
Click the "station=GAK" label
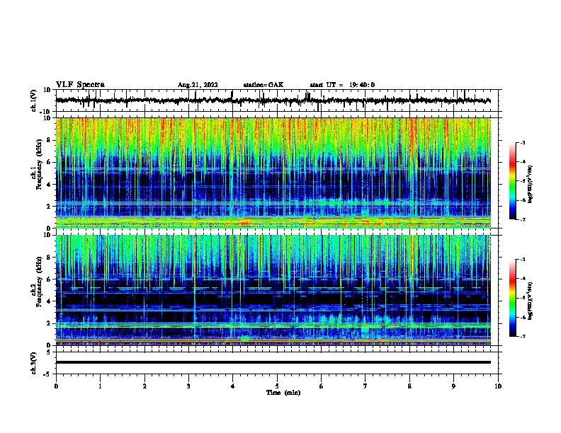[263, 85]
